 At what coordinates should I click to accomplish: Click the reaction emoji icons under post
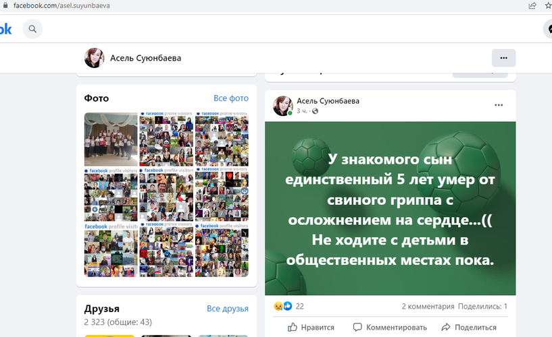tap(282, 306)
